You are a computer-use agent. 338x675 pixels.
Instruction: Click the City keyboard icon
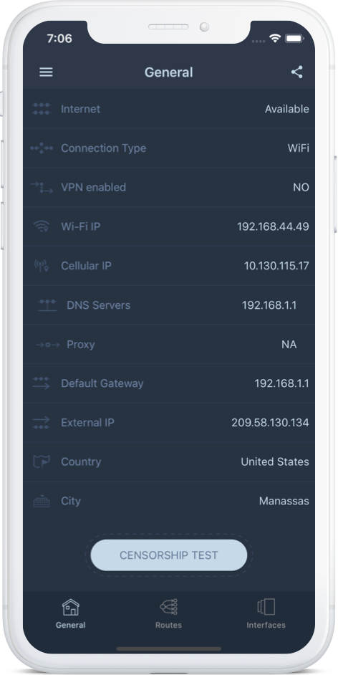click(42, 502)
